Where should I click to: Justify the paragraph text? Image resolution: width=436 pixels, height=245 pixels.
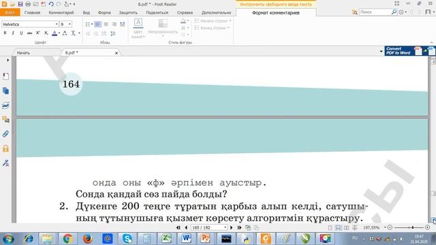coord(123,24)
